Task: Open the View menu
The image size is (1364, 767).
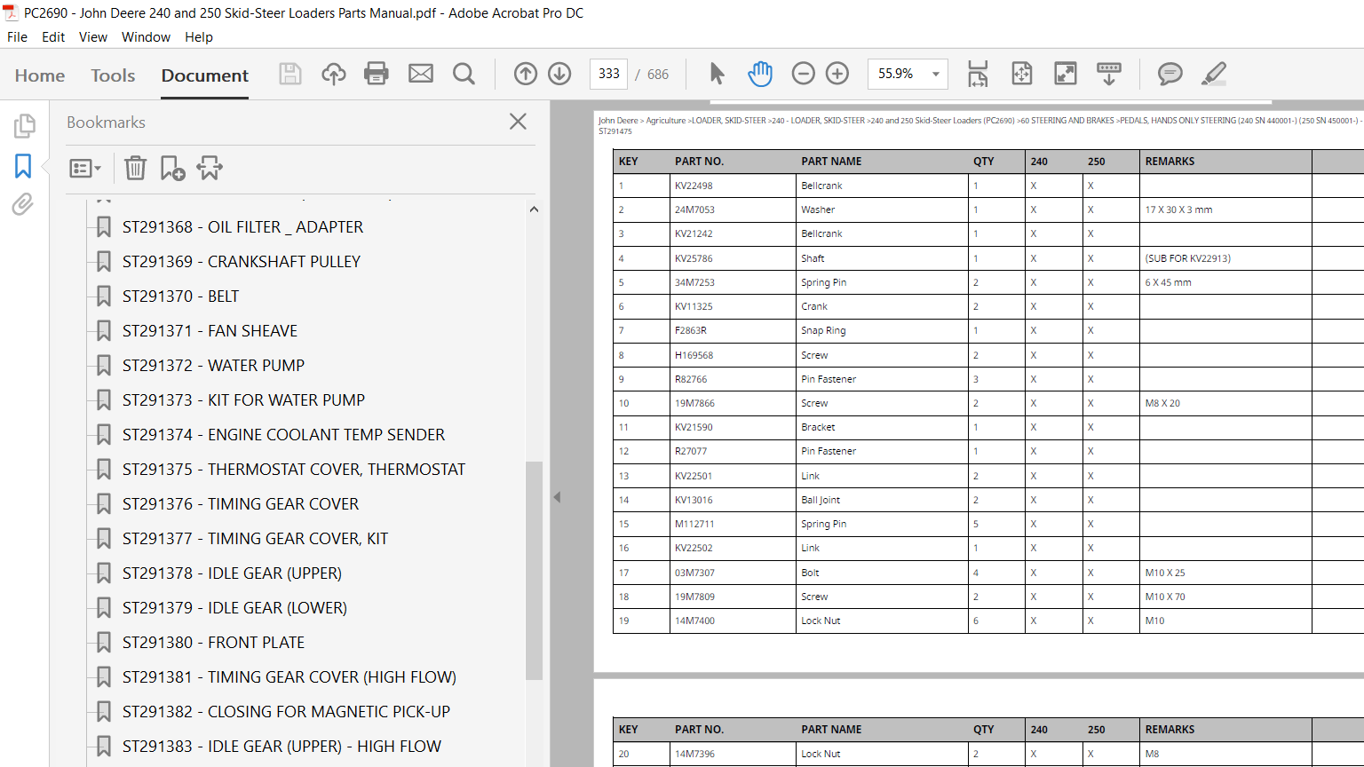Action: pyautogui.click(x=93, y=37)
